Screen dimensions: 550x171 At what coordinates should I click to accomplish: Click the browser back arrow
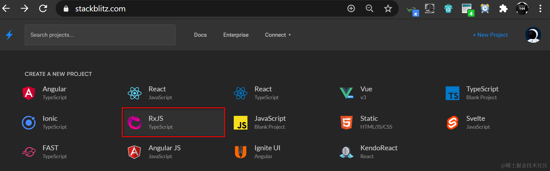(x=6, y=8)
